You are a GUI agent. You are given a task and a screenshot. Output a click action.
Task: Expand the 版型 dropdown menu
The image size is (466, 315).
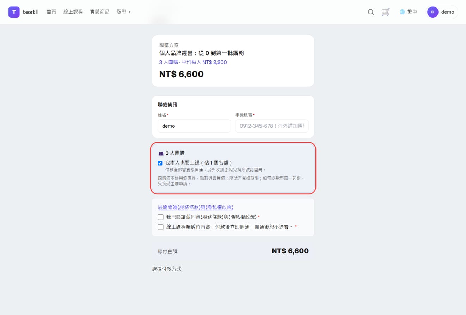pyautogui.click(x=124, y=12)
